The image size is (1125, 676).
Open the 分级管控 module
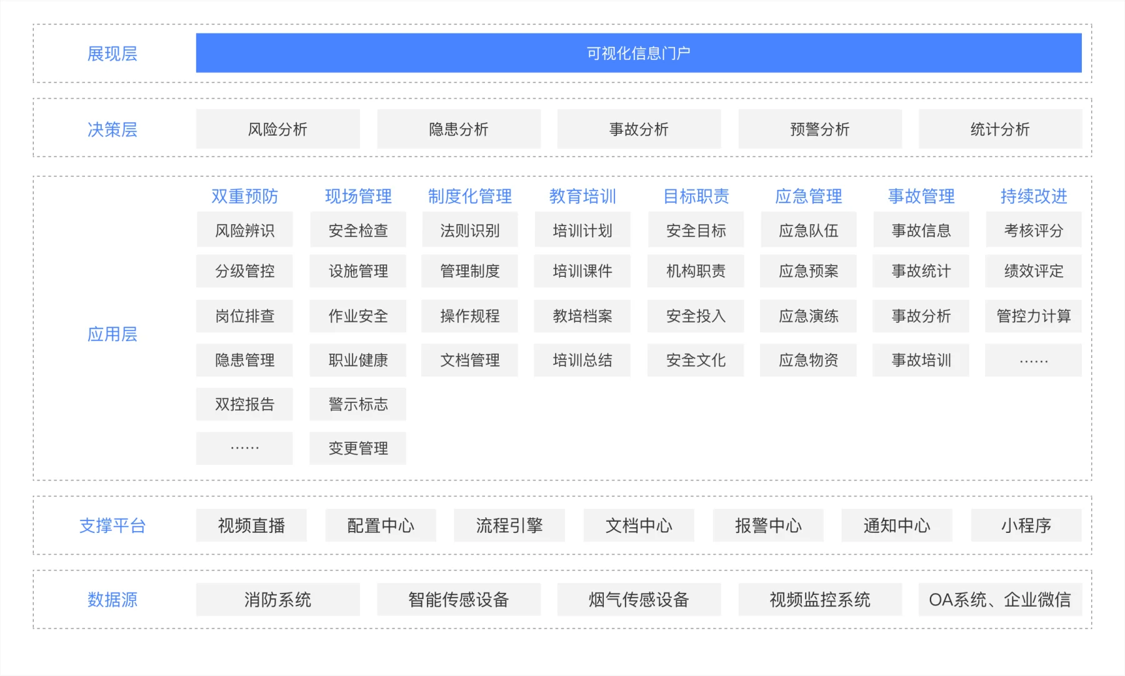pos(244,271)
